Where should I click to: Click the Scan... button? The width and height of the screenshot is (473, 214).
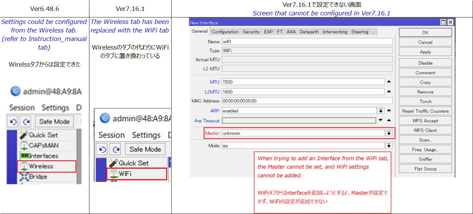pos(425,140)
